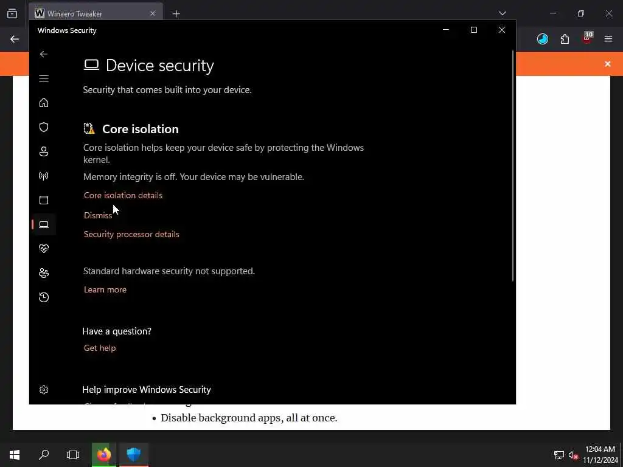Viewport: 623px width, 467px height.
Task: Open the Windows Start menu
Action: [x=15, y=454]
